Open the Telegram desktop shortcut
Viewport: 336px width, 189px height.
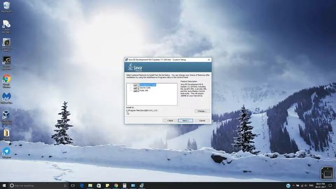click(6, 153)
